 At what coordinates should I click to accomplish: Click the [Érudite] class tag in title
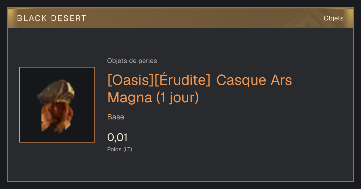coord(182,80)
